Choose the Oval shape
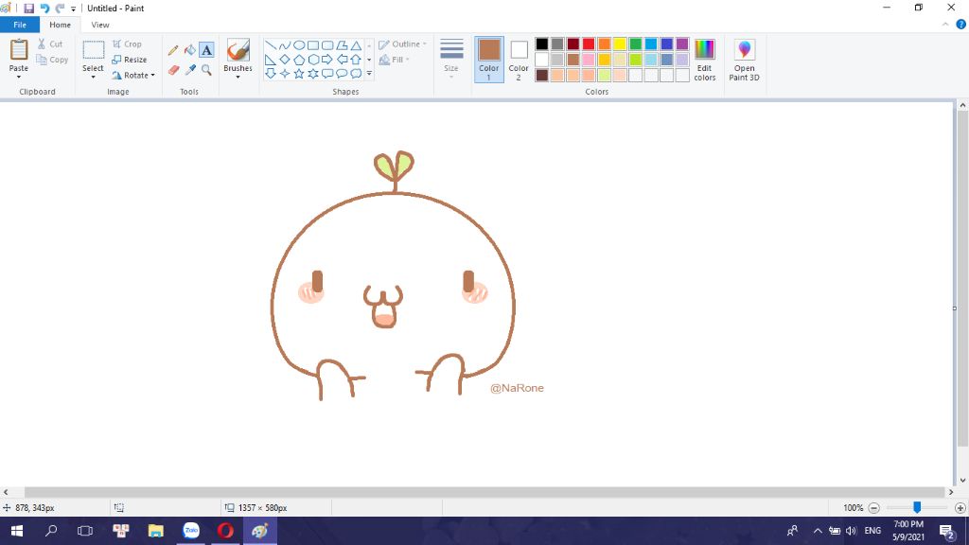The height and width of the screenshot is (545, 969). point(298,45)
